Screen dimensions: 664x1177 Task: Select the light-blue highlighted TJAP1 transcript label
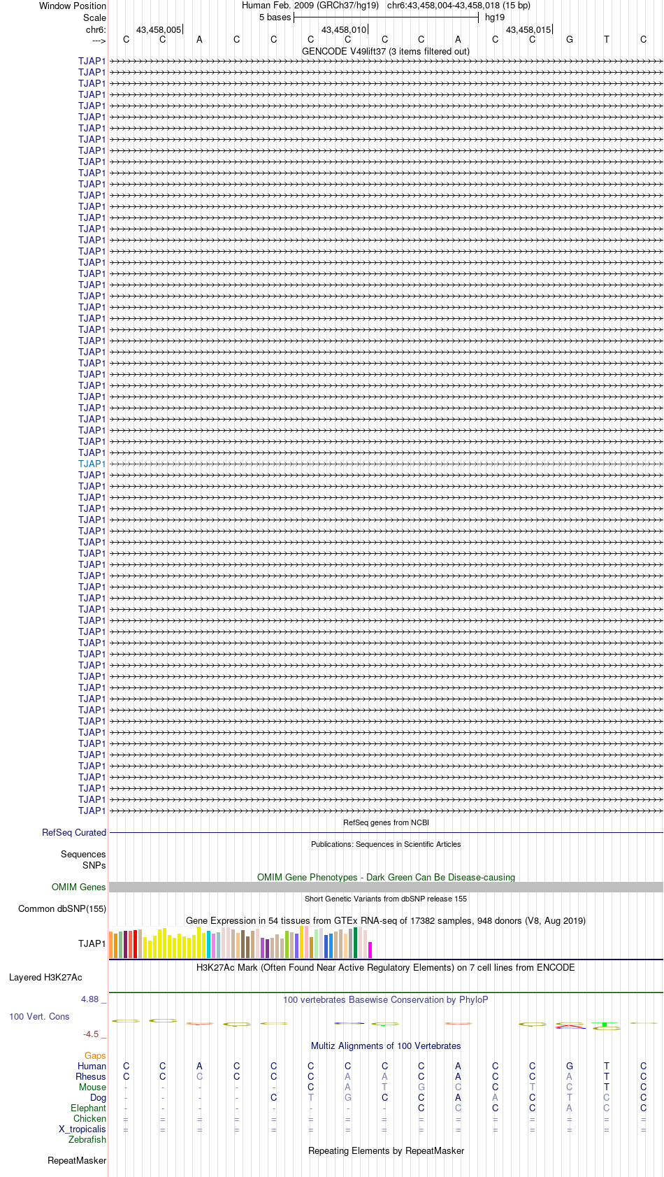[x=92, y=464]
